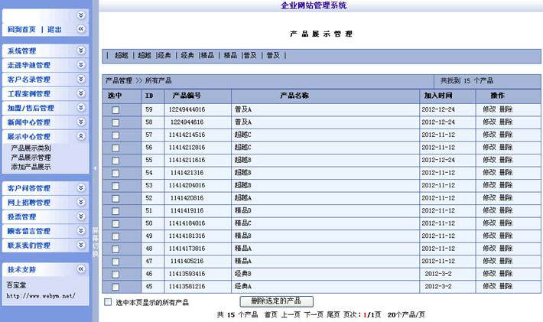Open the www.webym.net support link
The width and height of the screenshot is (543, 322).
(41, 295)
